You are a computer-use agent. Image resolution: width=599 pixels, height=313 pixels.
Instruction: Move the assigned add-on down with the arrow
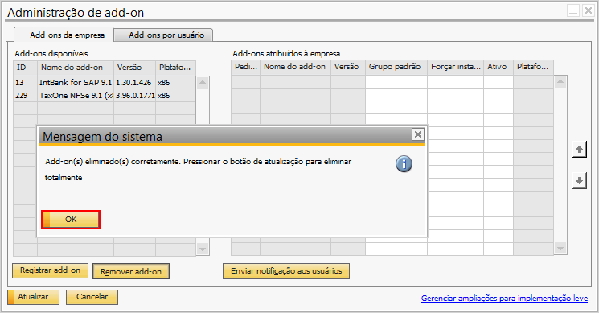[579, 180]
